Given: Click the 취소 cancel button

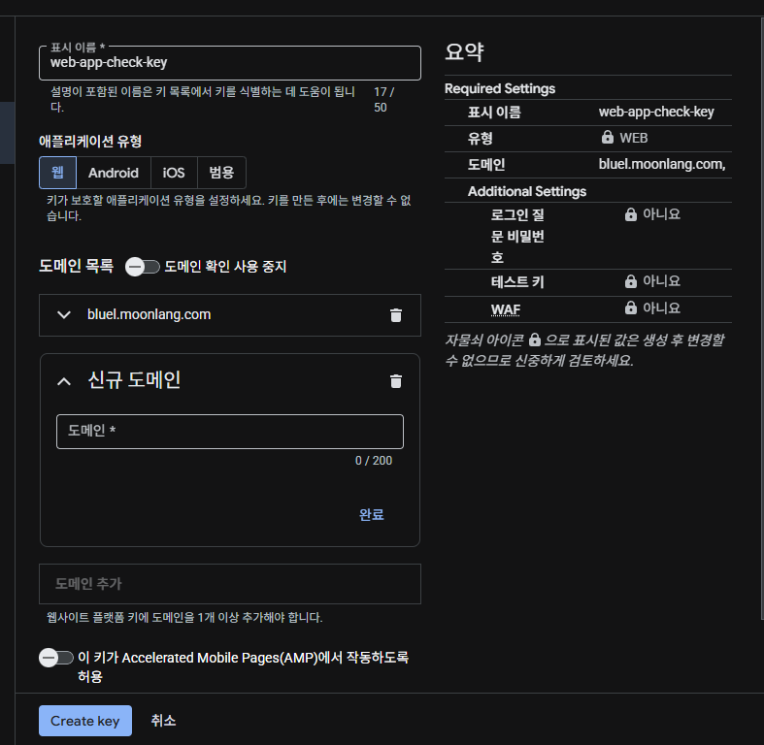Looking at the screenshot, I should click(163, 721).
